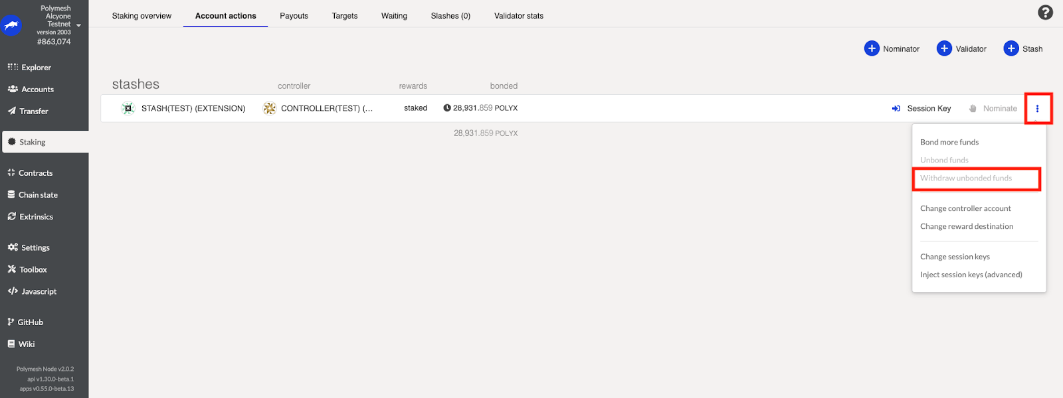Viewport: 1063px width, 398px height.
Task: Click the clock icon beside bonded amount
Action: (447, 108)
